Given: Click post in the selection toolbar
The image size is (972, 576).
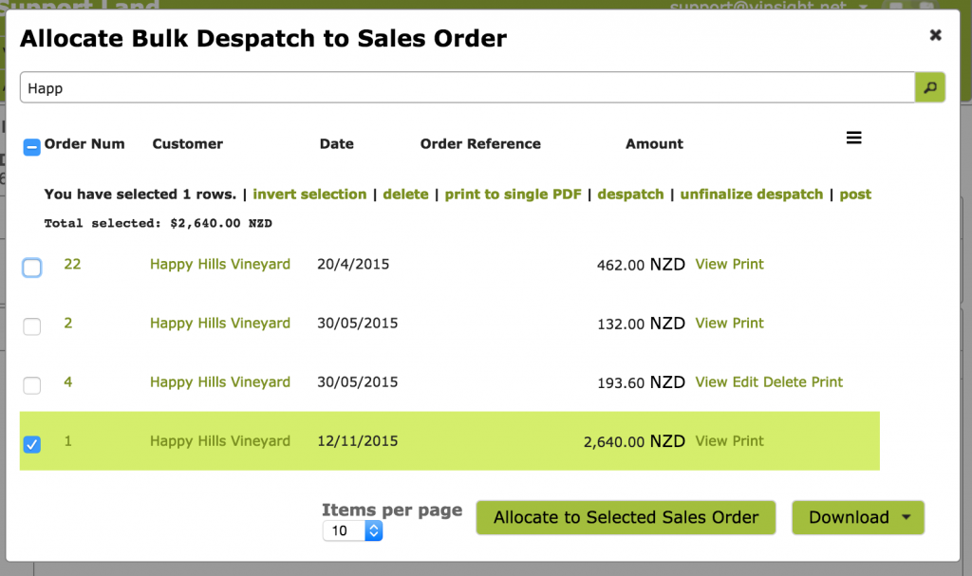Looking at the screenshot, I should coord(855,194).
